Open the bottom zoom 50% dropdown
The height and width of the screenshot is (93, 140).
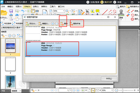[x=112, y=90]
